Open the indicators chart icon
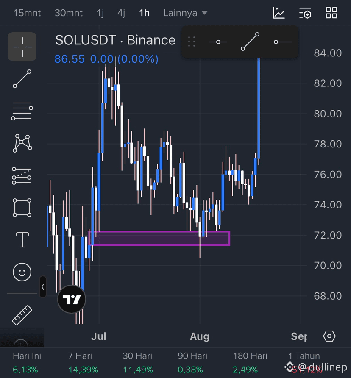 pos(279,13)
